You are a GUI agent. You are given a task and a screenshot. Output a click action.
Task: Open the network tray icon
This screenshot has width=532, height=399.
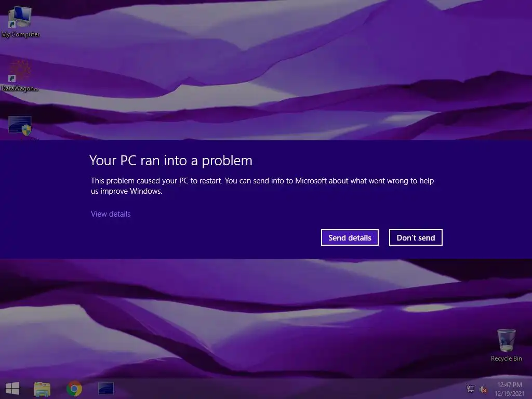471,389
